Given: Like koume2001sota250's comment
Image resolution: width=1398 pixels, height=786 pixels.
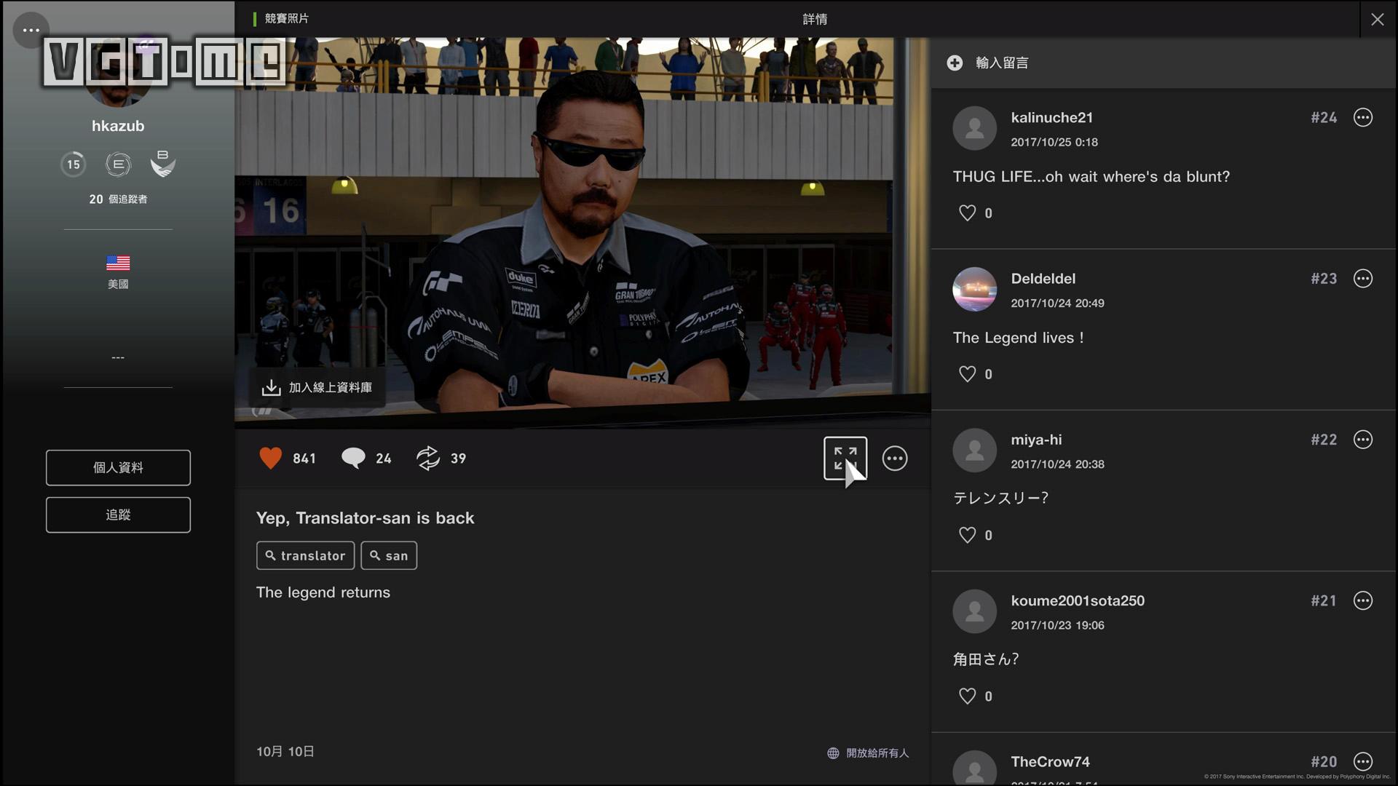Looking at the screenshot, I should [x=967, y=696].
